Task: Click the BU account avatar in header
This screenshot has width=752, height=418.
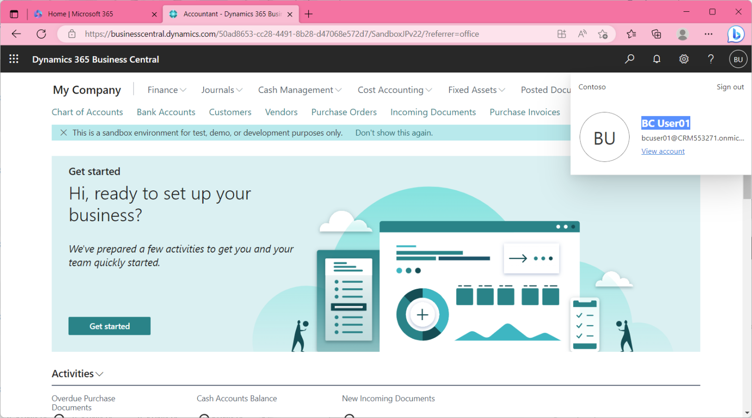Action: pyautogui.click(x=738, y=59)
